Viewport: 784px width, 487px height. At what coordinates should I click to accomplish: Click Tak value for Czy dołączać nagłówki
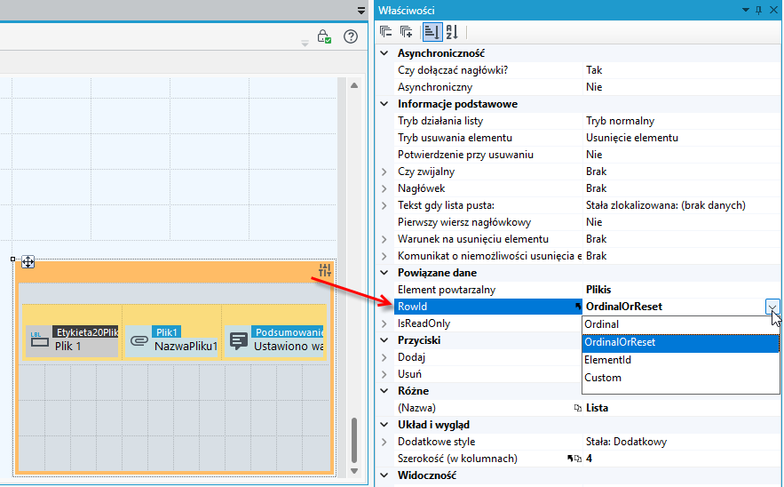pos(594,70)
